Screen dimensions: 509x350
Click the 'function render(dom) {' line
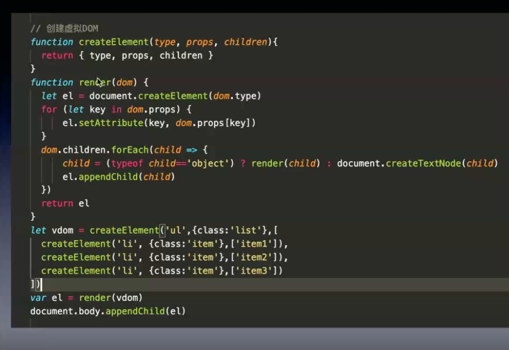pos(90,82)
